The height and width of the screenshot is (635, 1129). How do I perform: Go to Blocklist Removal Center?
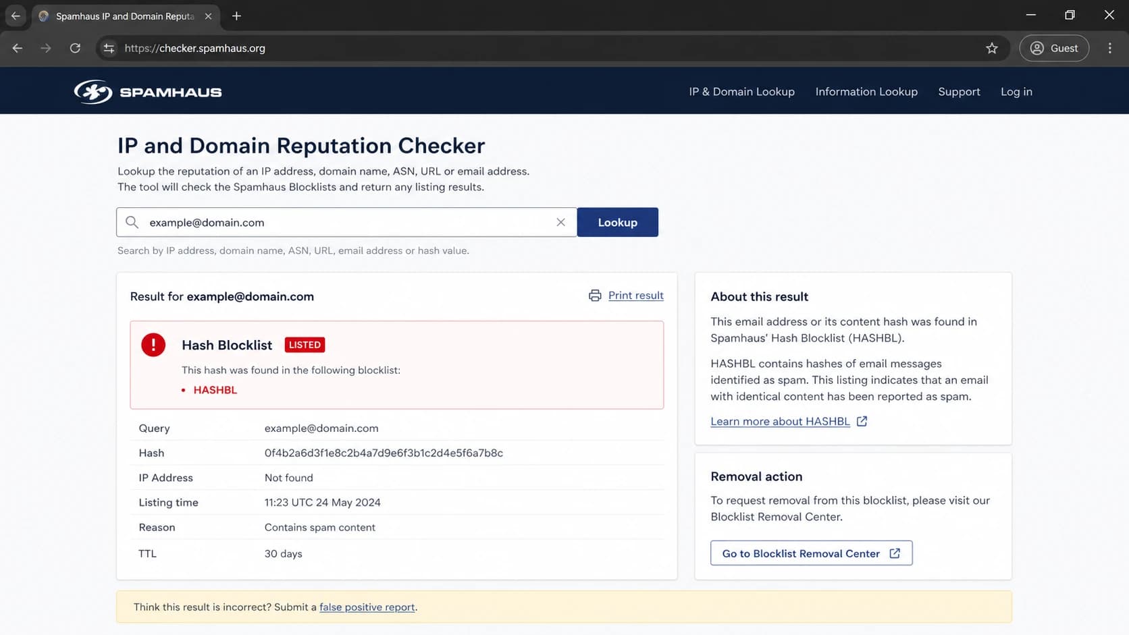pyautogui.click(x=811, y=553)
